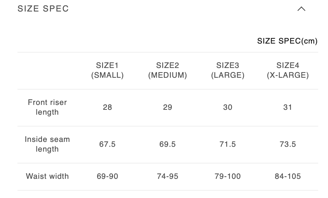Click the Front riser length row label

point(47,107)
